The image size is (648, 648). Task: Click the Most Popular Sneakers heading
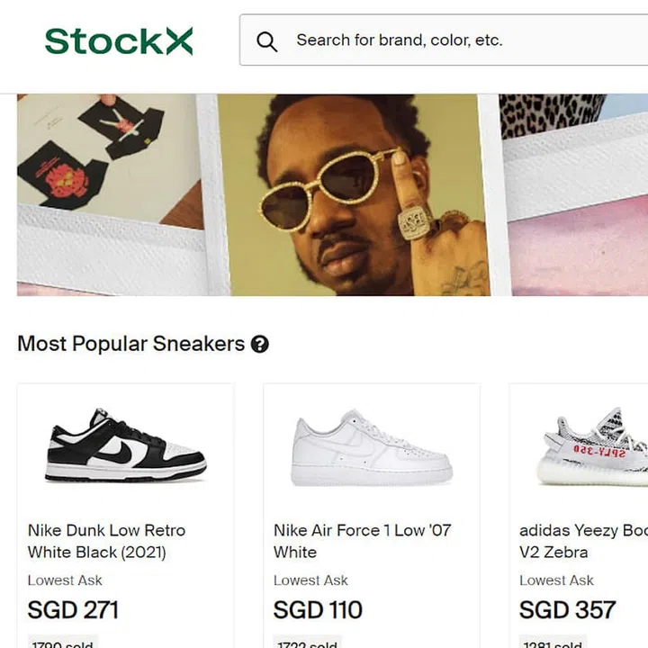coord(131,344)
